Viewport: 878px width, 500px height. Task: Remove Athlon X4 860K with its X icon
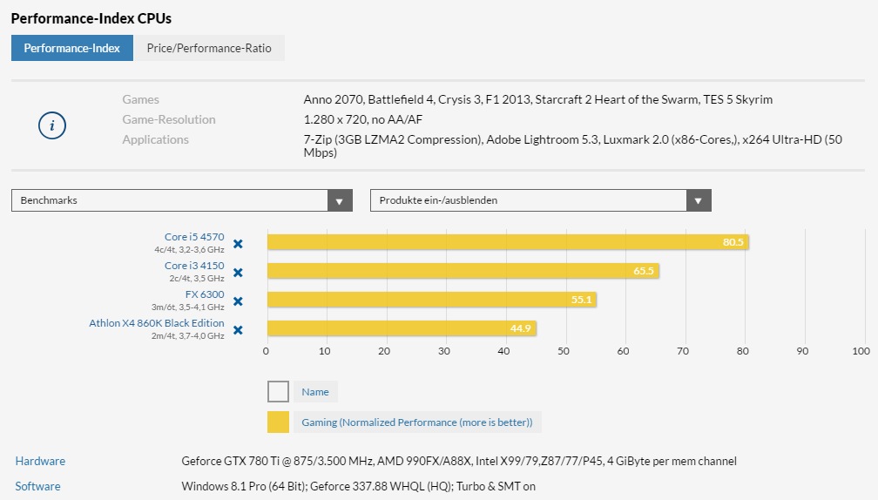238,330
